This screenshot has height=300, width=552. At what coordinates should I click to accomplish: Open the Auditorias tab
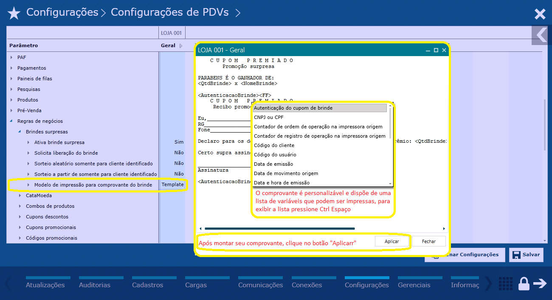95,285
